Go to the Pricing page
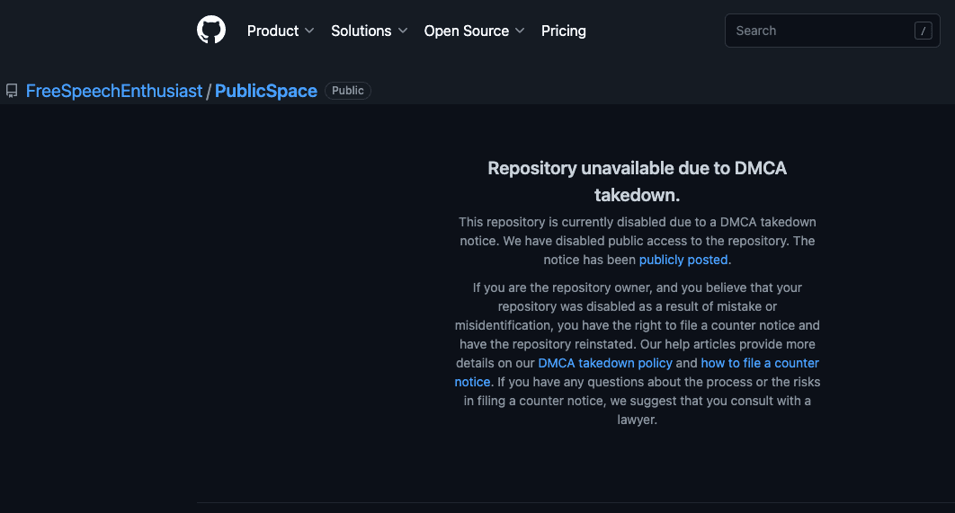955x513 pixels. click(x=563, y=31)
